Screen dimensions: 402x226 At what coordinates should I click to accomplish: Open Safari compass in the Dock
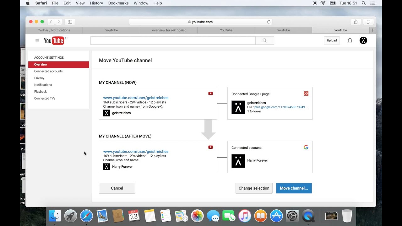(86, 216)
